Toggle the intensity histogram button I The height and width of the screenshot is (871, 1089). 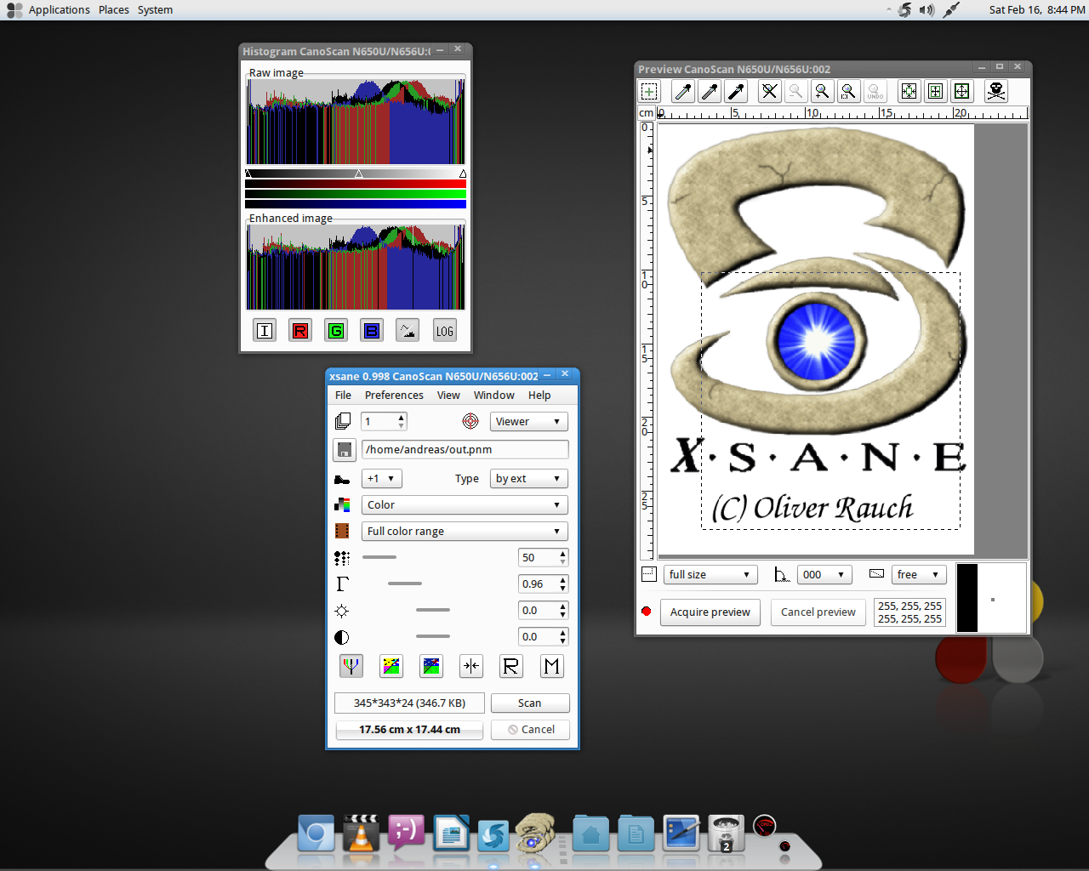265,331
